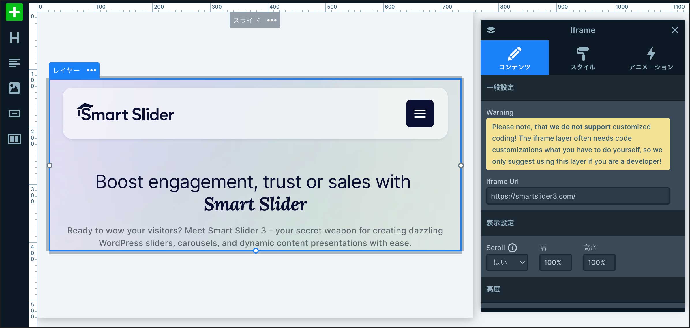Open the hamburger menu in Smart Slider preview
The width and height of the screenshot is (690, 328).
click(420, 114)
